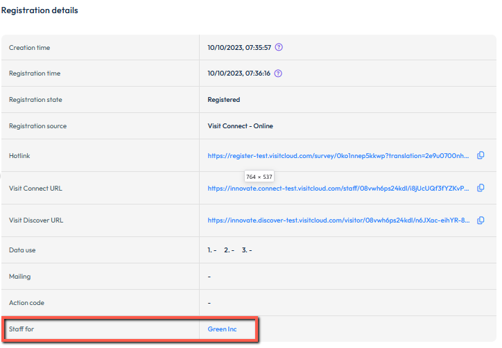502x348 pixels.
Task: Copy the Visit Discover URL using copy icon
Action: point(481,220)
